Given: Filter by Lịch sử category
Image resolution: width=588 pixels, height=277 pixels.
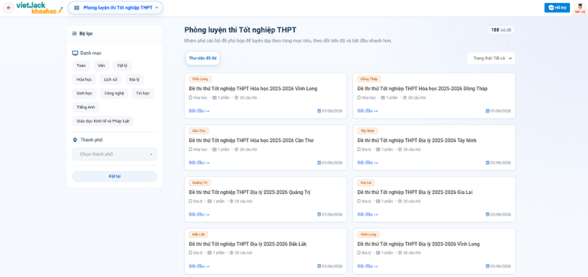Looking at the screenshot, I should (x=110, y=79).
